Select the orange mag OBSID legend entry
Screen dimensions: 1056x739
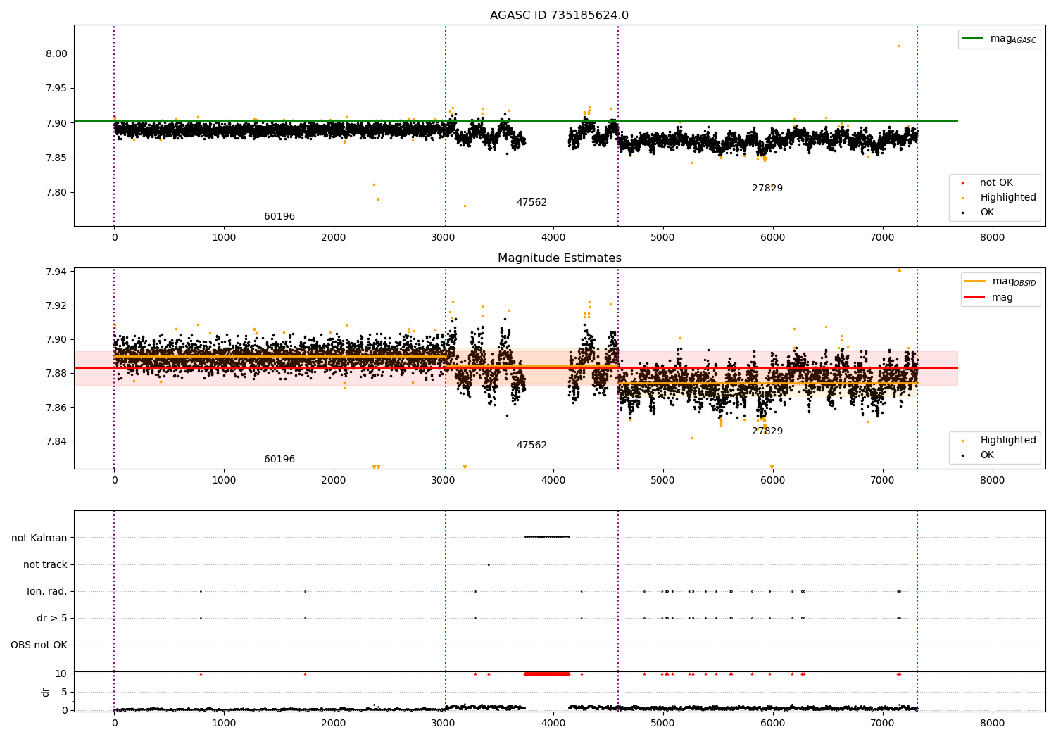(1000, 282)
